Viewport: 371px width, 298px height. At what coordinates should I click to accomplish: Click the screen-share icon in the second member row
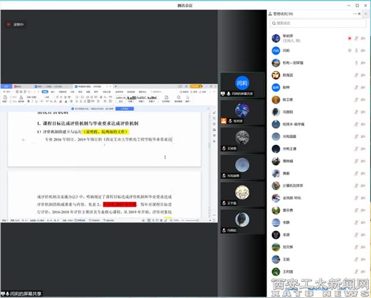349,51
